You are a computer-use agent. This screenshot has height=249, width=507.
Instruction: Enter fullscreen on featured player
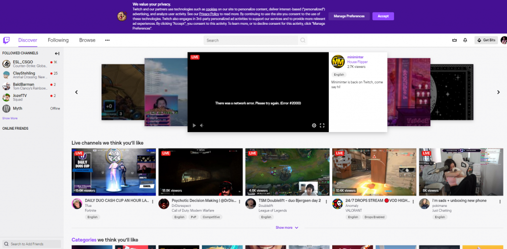322,125
